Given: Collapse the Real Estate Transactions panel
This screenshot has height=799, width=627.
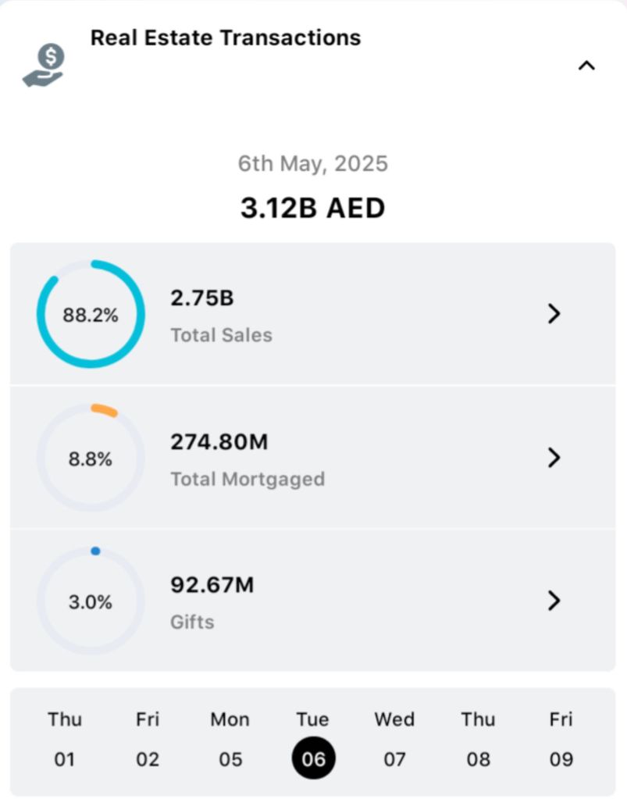Looking at the screenshot, I should [586, 66].
